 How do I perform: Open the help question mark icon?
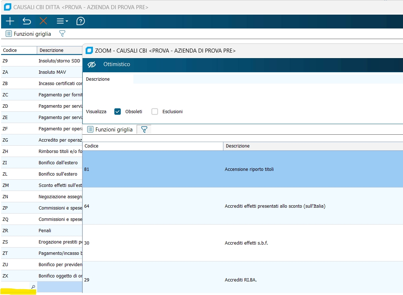click(x=81, y=21)
